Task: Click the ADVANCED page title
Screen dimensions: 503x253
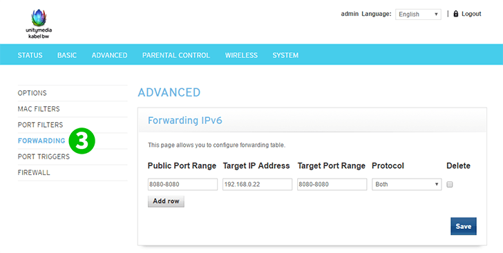Action: click(x=169, y=92)
